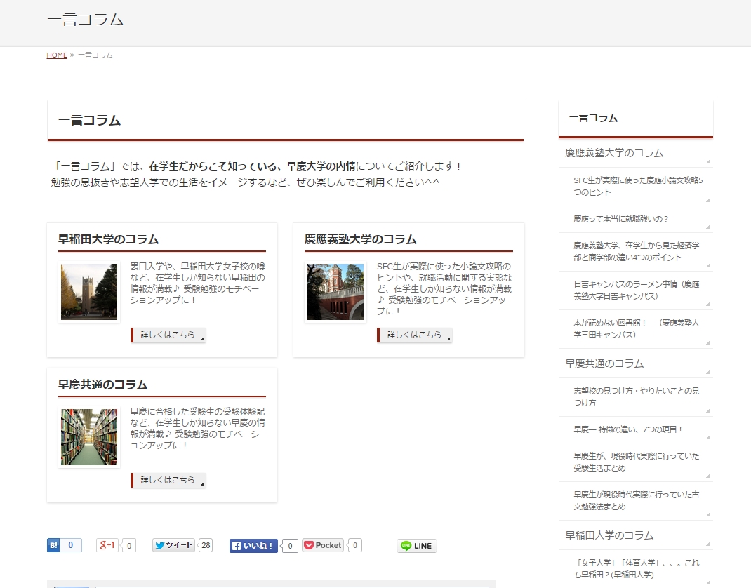
Task: Open sidebar article 「女子大学」「体育大学」これも早稲田？
Action: pyautogui.click(x=636, y=568)
